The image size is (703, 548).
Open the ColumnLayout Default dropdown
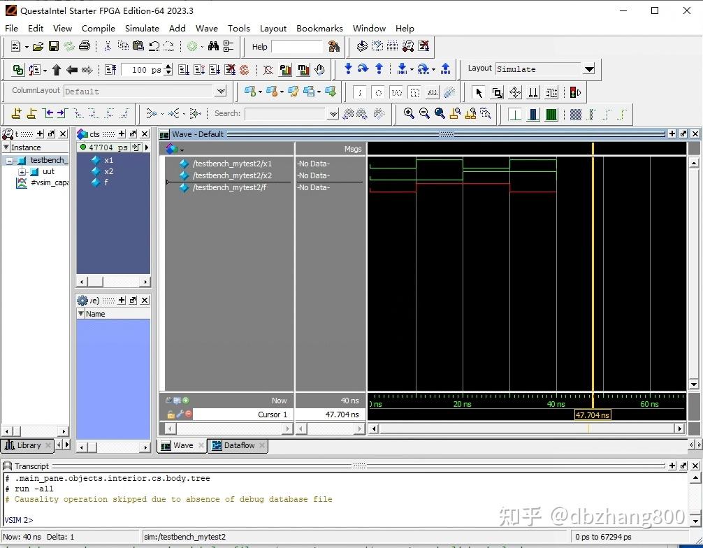click(221, 91)
